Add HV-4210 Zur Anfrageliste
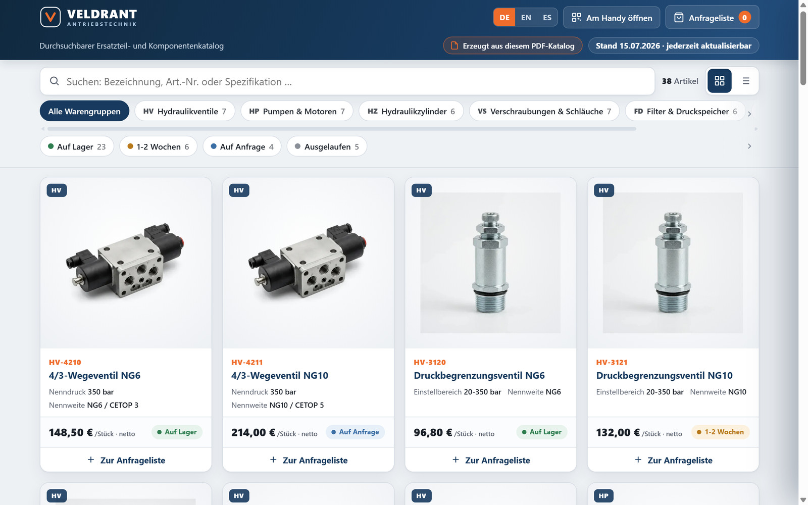Viewport: 808px width, 505px height. (126, 460)
